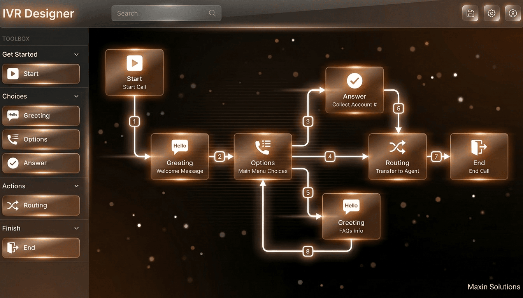Select the Routing tool under Actions
The height and width of the screenshot is (298, 523).
pos(41,206)
